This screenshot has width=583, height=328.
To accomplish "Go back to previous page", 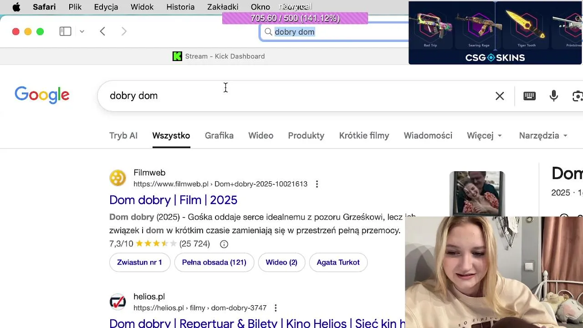I will pyautogui.click(x=102, y=31).
